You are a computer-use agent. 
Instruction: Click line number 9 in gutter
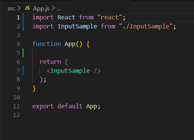pyautogui.click(x=18, y=88)
